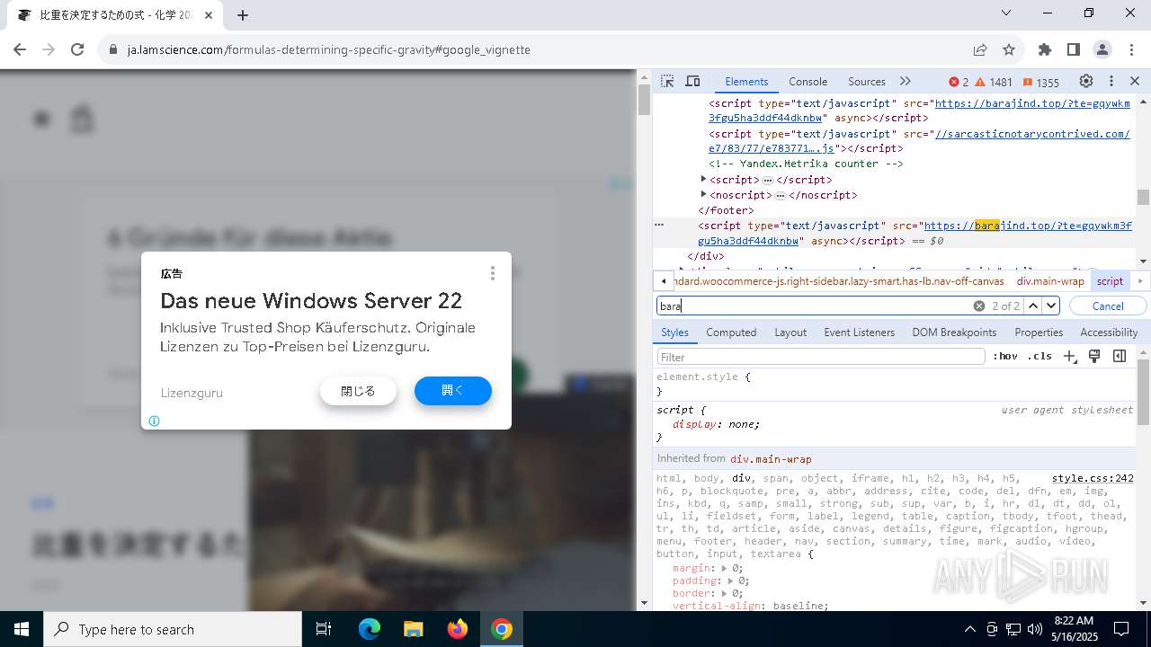This screenshot has height=647, width=1151.
Task: Open Chrome profile avatar
Action: pyautogui.click(x=1102, y=49)
